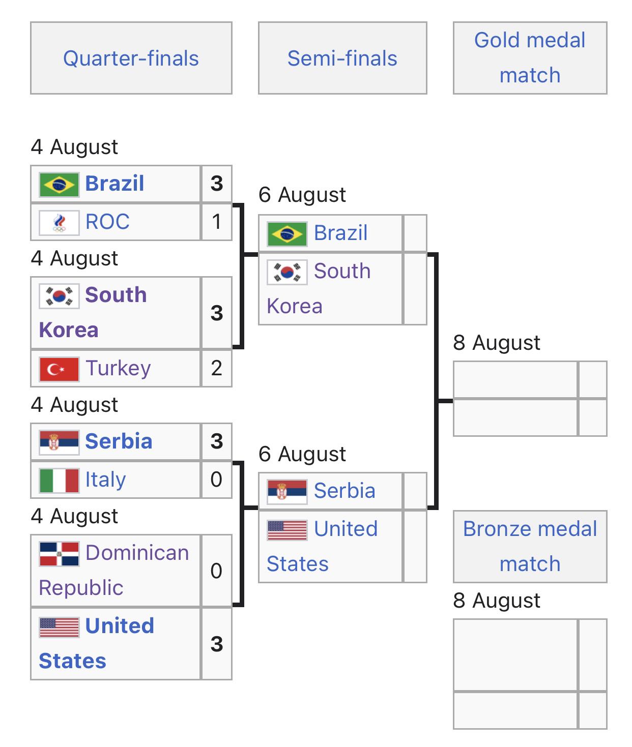The height and width of the screenshot is (747, 632).
Task: Click the Serbia flag in semi-finals
Action: point(287,492)
